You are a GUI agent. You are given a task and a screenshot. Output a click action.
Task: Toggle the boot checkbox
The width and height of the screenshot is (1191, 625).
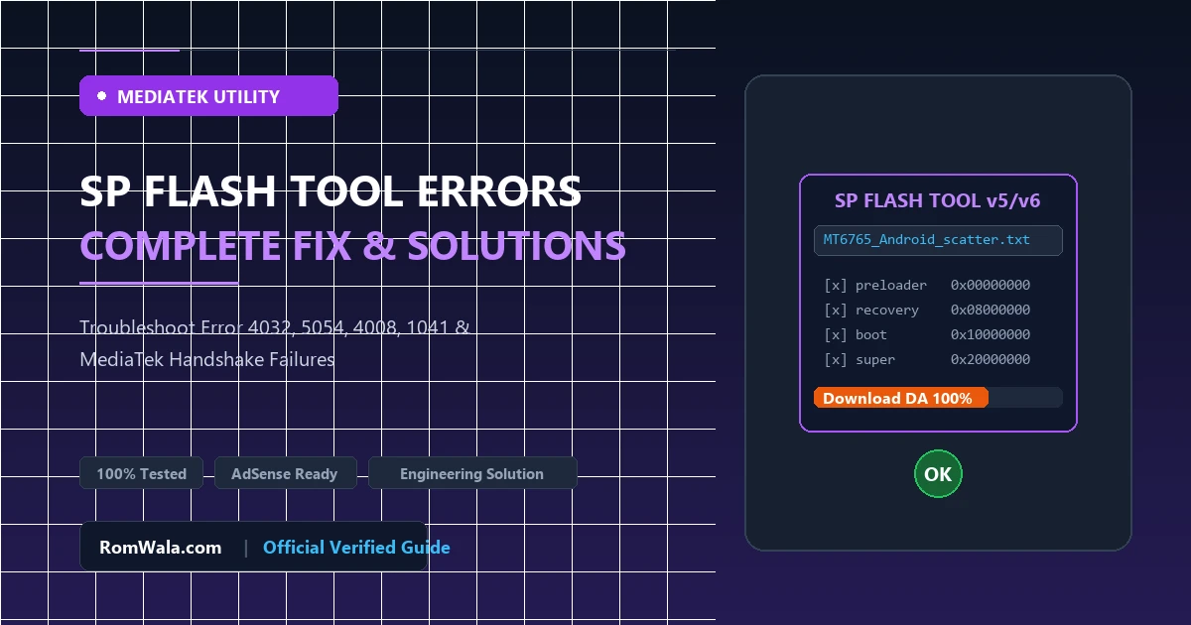coord(836,334)
